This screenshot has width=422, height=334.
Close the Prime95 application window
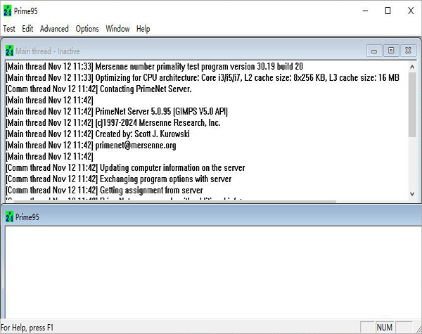(411, 11)
